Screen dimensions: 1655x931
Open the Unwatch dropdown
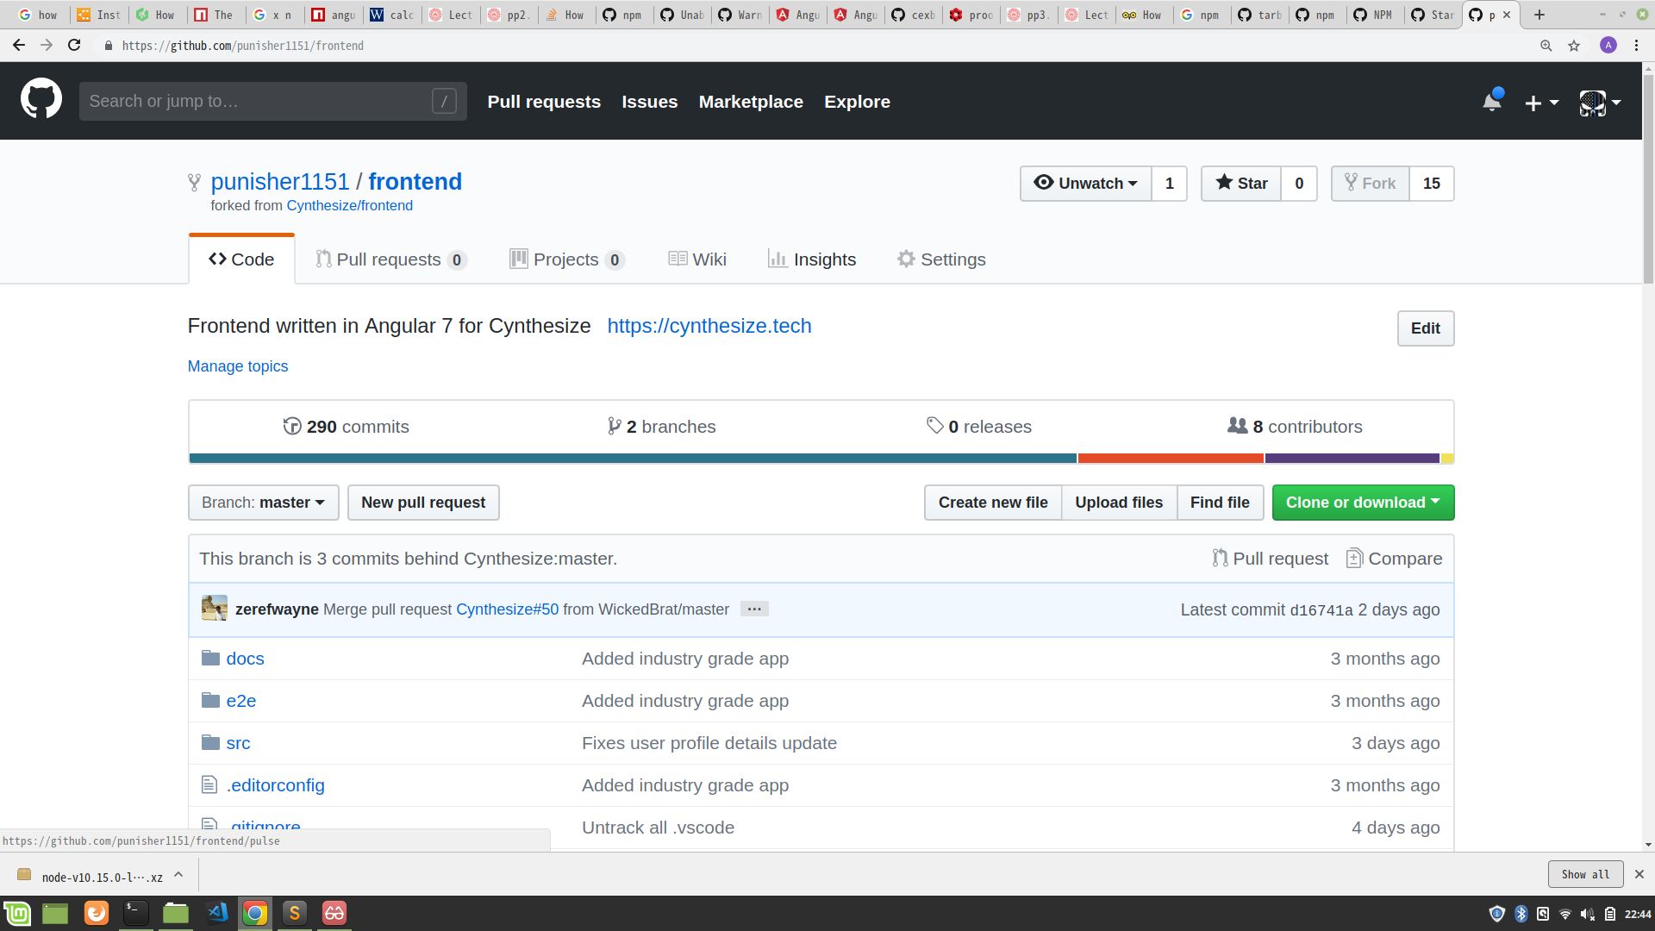point(1086,184)
